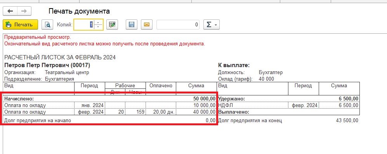Select the Бухгалтерия department value
Image resolution: width=387 pixels, height=154 pixels.
point(59,79)
